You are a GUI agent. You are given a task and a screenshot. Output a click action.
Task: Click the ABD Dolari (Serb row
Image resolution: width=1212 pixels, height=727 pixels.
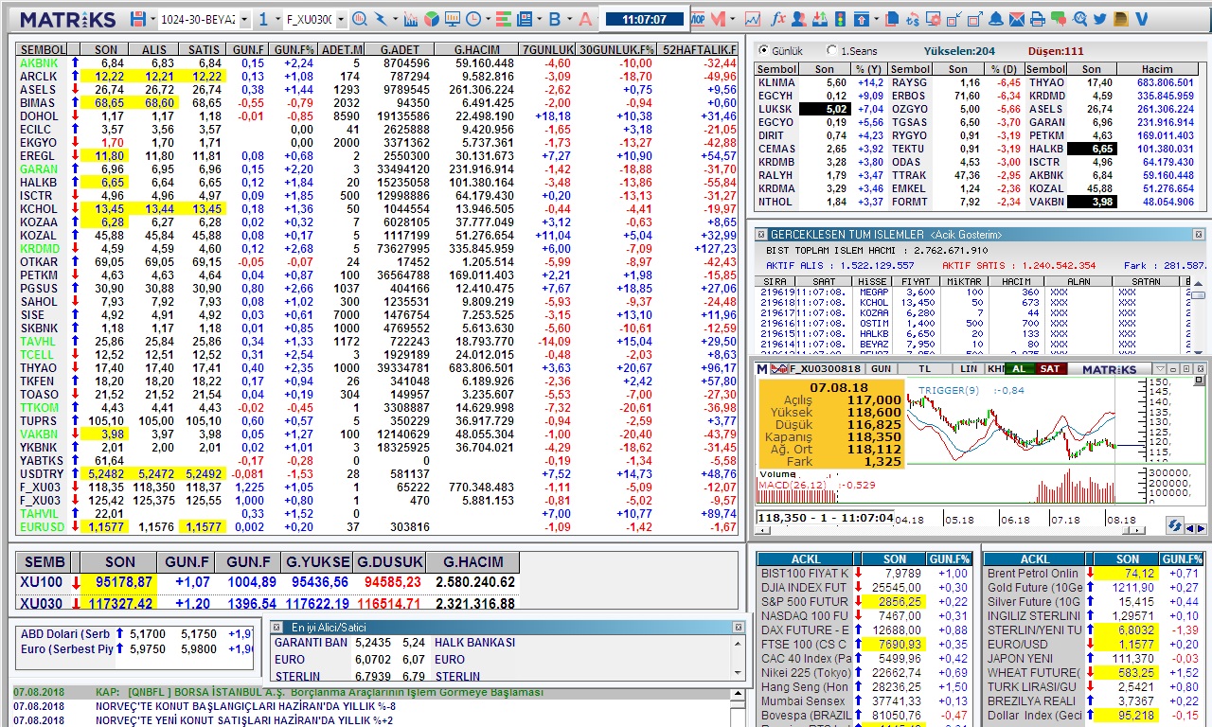(x=135, y=633)
